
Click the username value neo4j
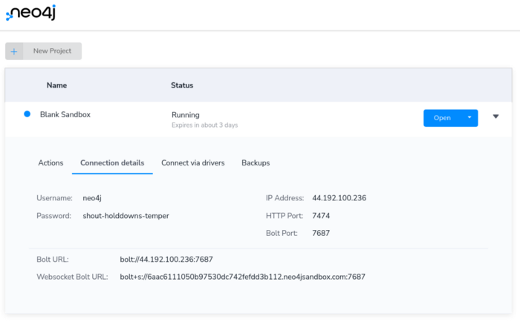(92, 198)
